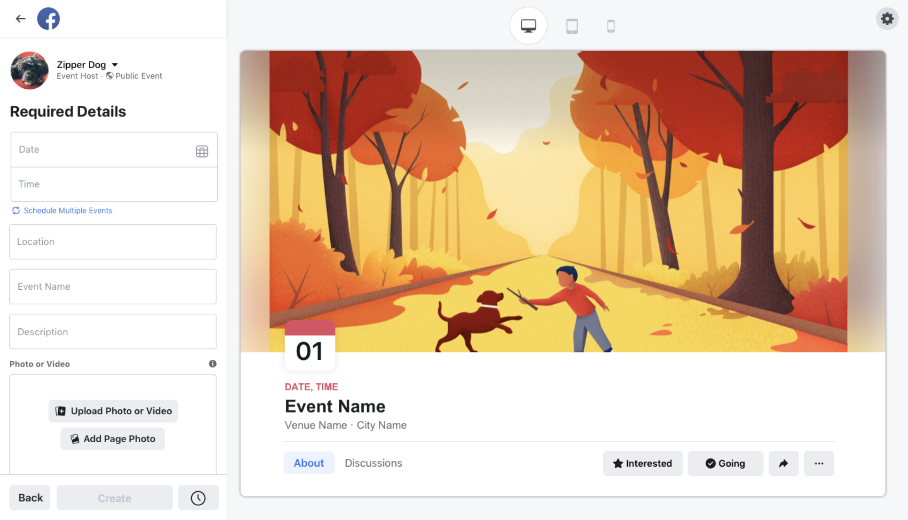Select the About tab
This screenshot has height=520, width=908.
[x=309, y=463]
